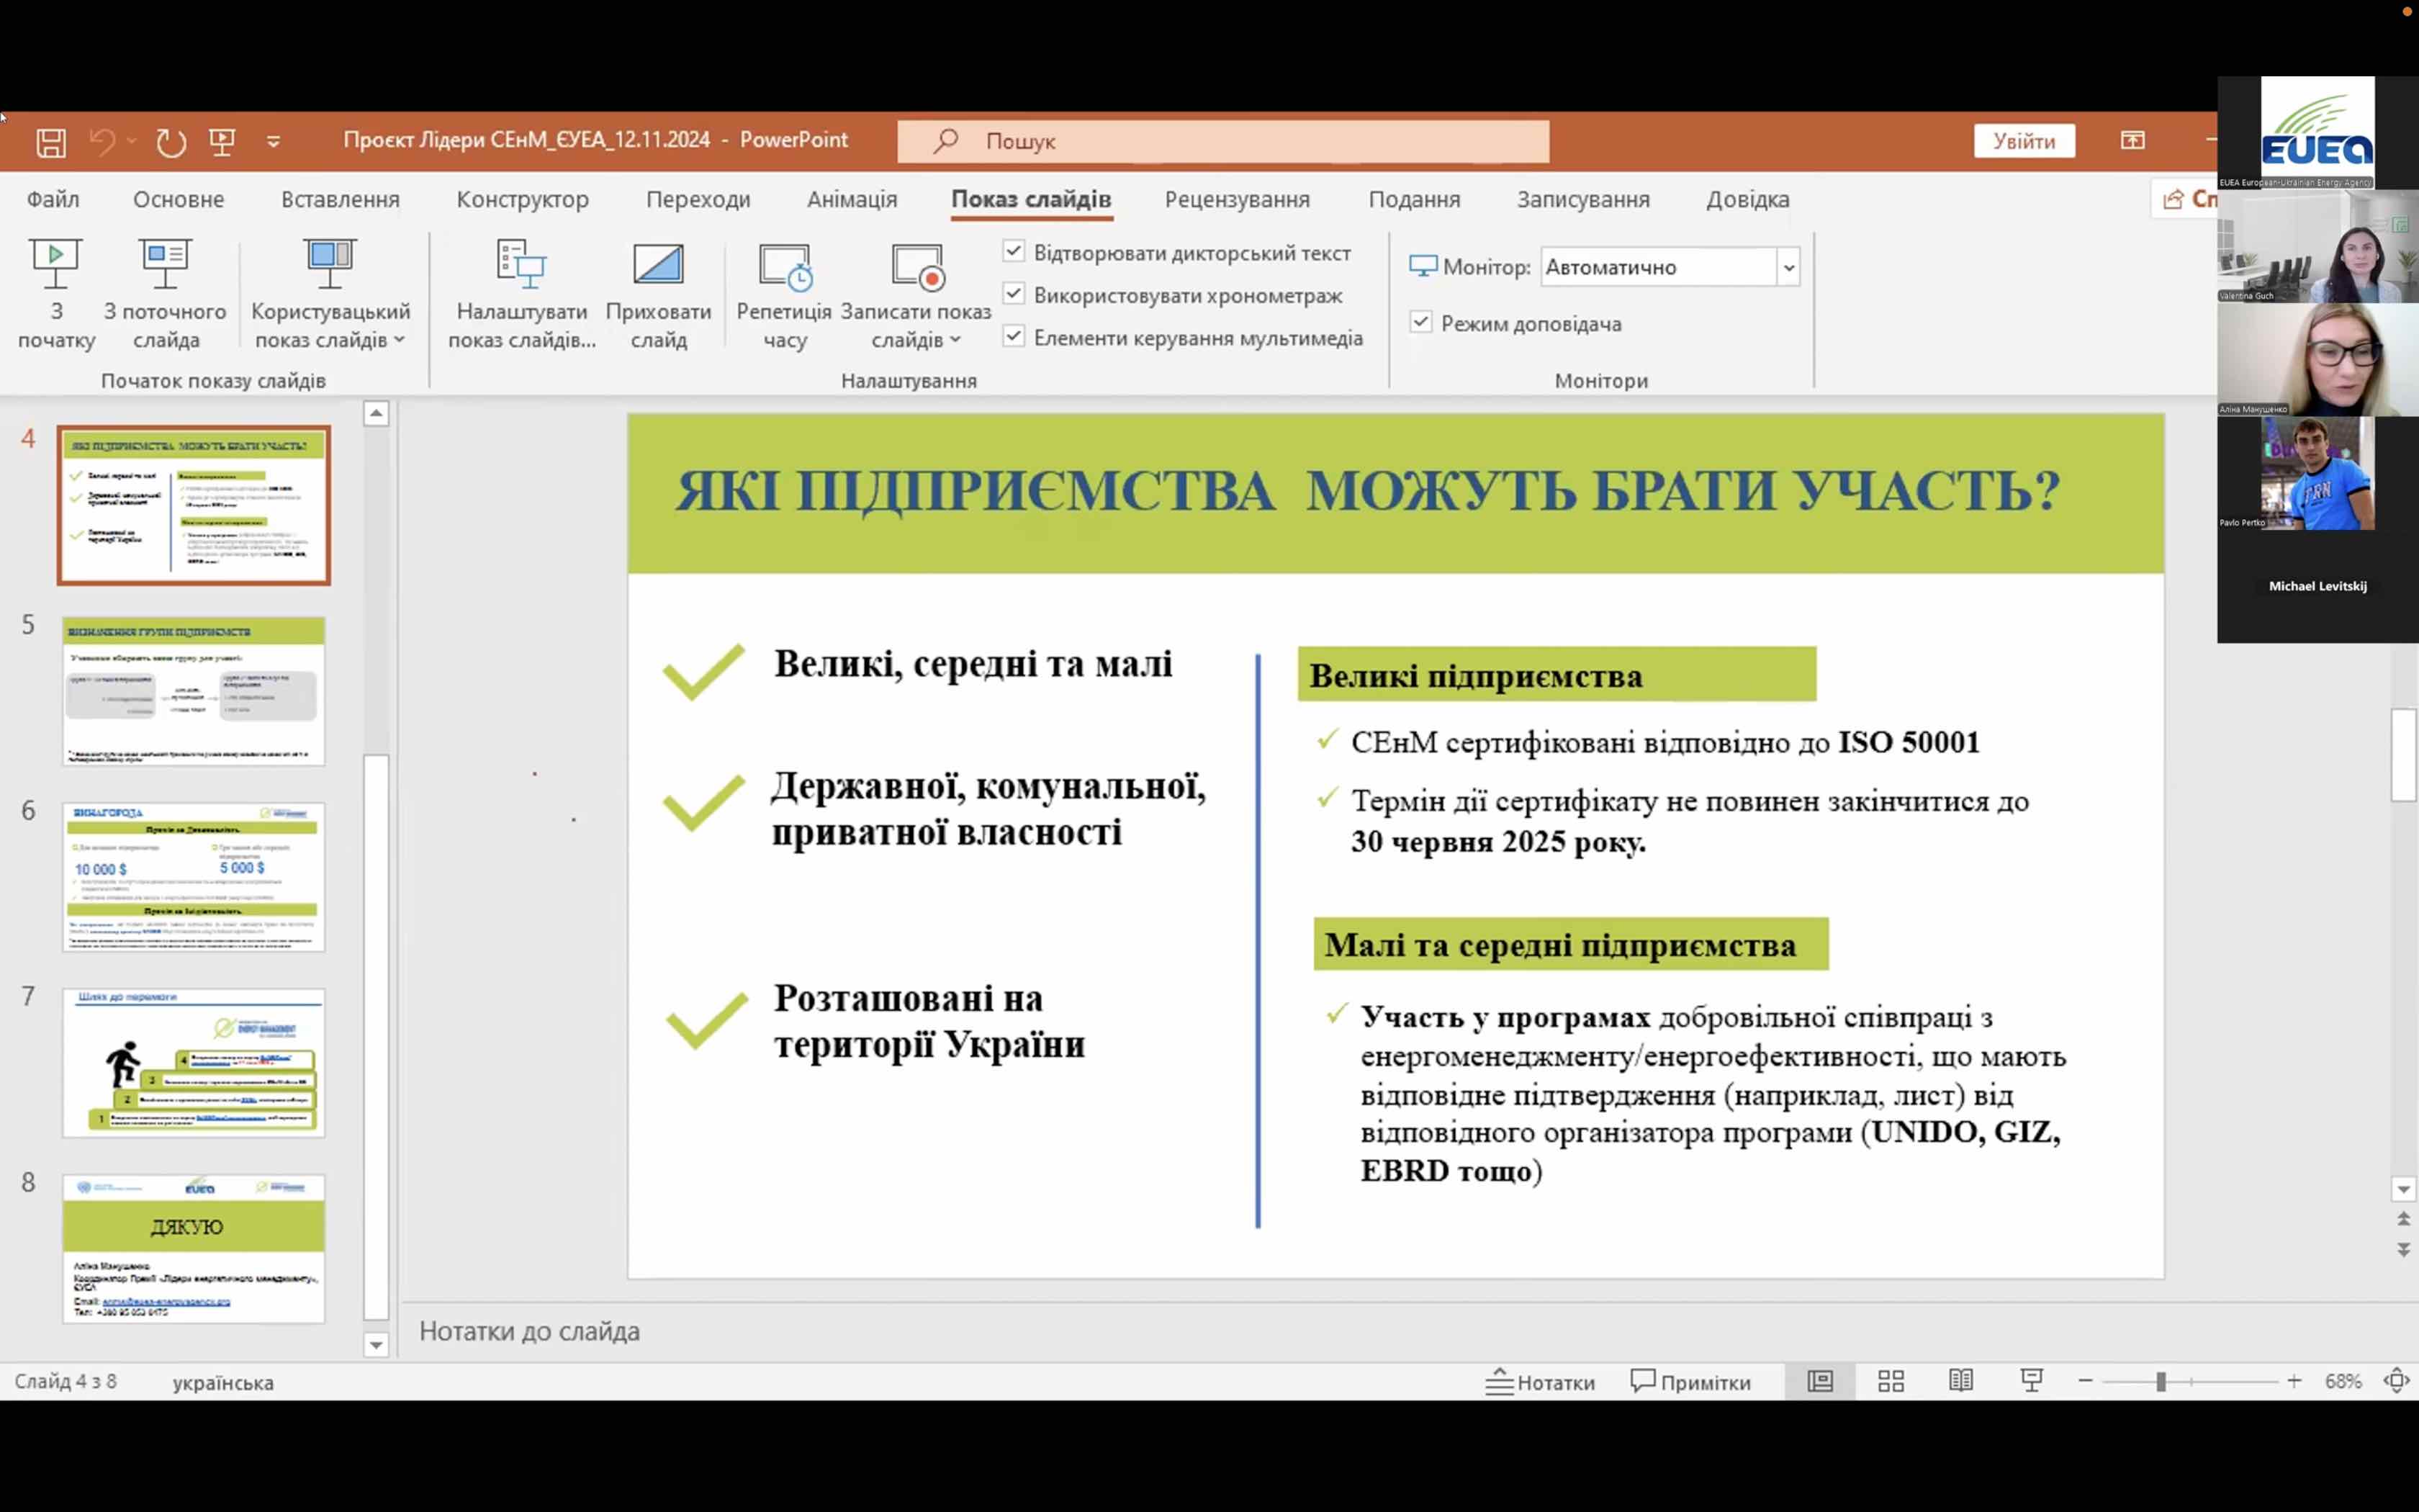Open 'Записати показ слайдів' dropdown arrow
The image size is (2419, 1512).
[955, 340]
